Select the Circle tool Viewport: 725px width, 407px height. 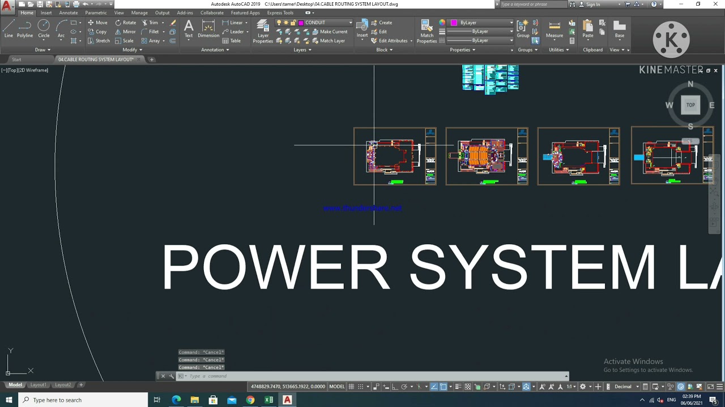[44, 28]
